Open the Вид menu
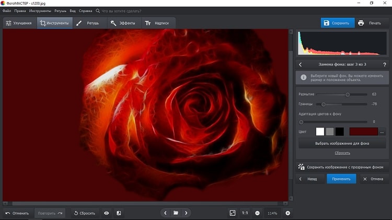Viewport: 392px width, 220px height. coord(73,10)
